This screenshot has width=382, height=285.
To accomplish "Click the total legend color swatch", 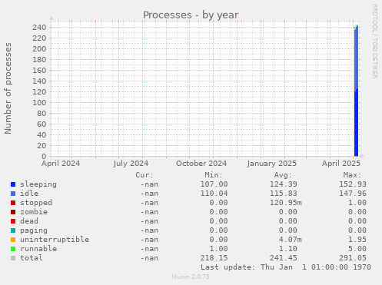I will coord(13,258).
